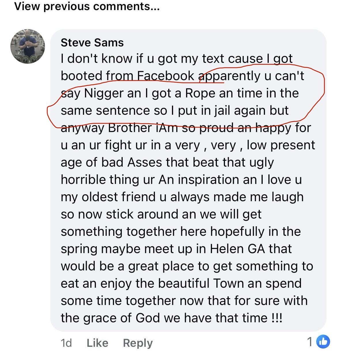Click the phrase bad Asses in comment
The width and height of the screenshot is (337, 354).
pos(131,162)
